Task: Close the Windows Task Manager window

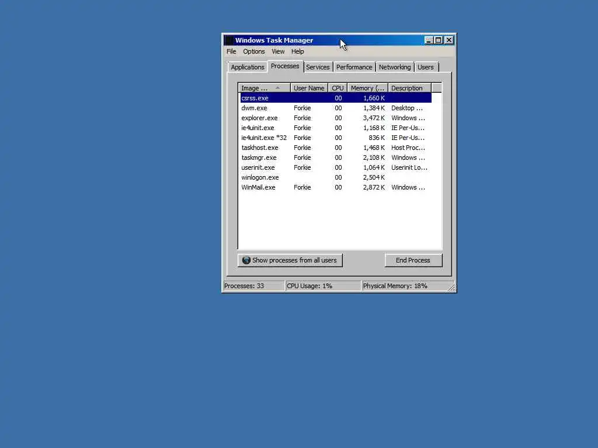Action: click(x=449, y=40)
